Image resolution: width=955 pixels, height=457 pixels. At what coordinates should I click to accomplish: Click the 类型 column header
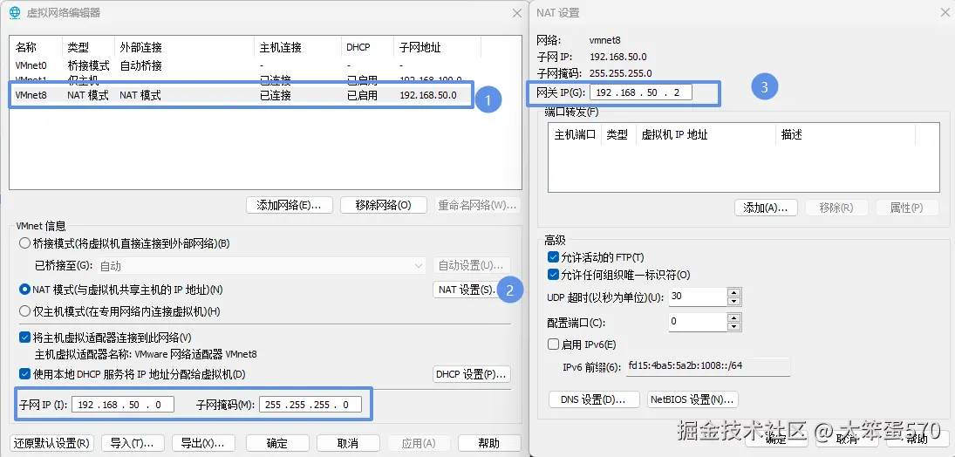click(x=88, y=47)
